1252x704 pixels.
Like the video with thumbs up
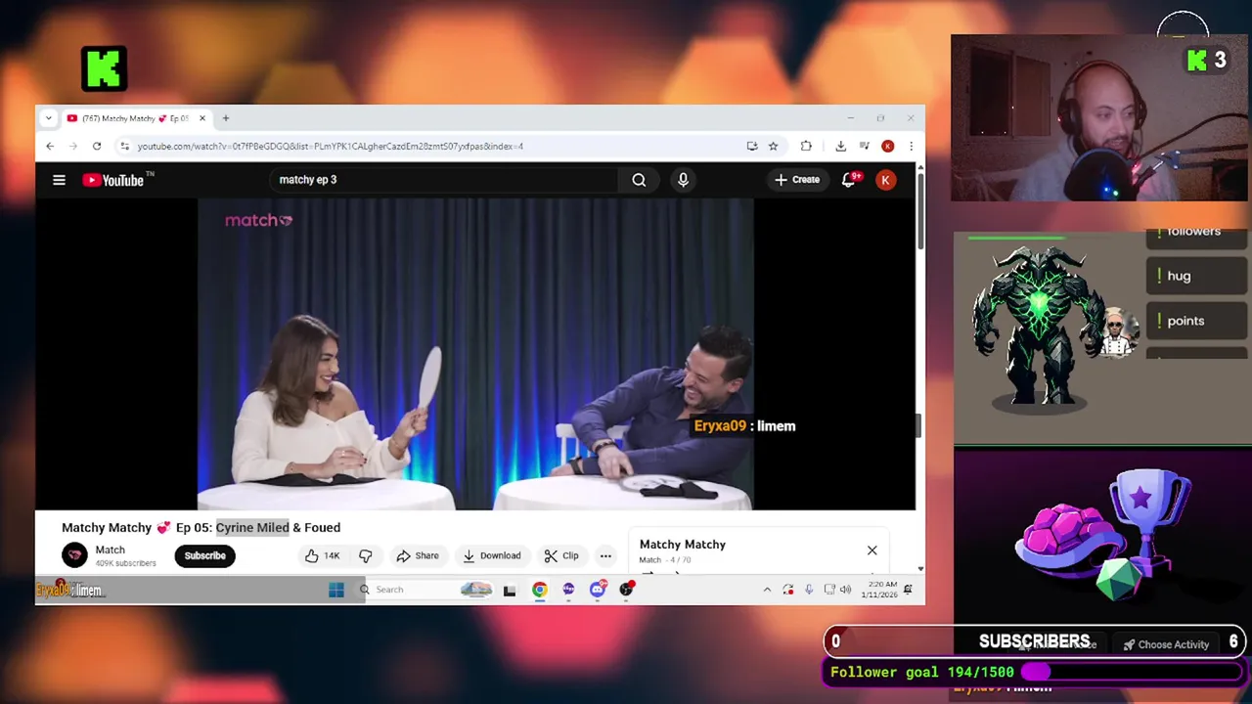point(322,555)
